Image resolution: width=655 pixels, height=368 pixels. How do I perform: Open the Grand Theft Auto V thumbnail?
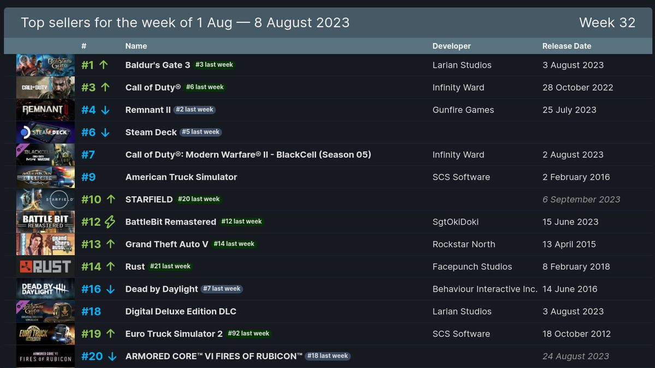pos(45,244)
